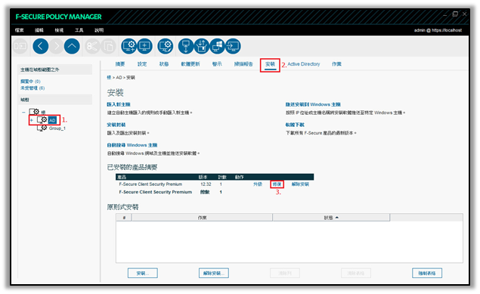This screenshot has width=480, height=294.
Task: Open the 說明 menu
Action: point(99,30)
